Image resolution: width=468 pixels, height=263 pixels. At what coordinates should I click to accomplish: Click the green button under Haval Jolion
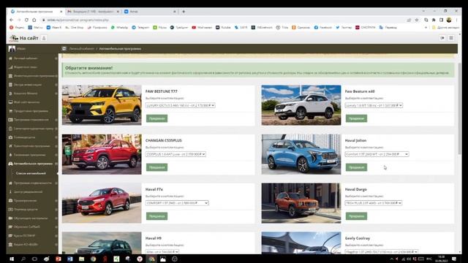(x=356, y=167)
